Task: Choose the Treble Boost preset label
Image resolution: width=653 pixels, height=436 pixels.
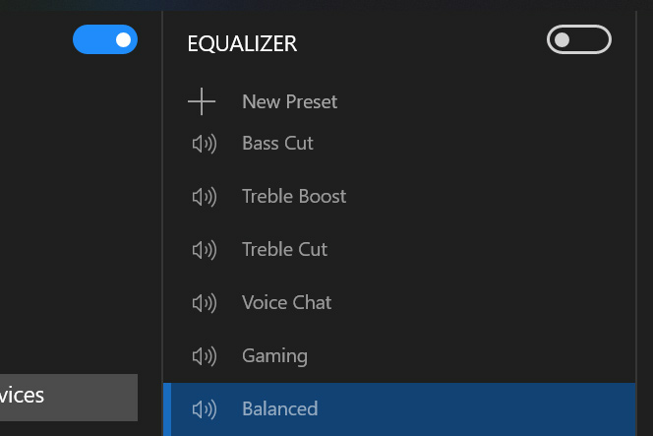Action: (294, 196)
